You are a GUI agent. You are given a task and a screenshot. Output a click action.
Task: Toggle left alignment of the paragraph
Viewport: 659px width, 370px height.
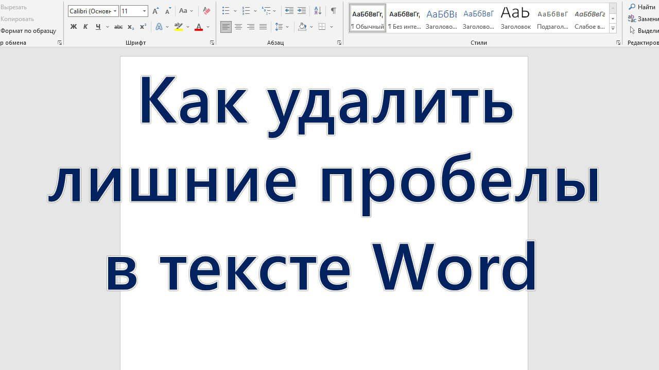(x=226, y=27)
